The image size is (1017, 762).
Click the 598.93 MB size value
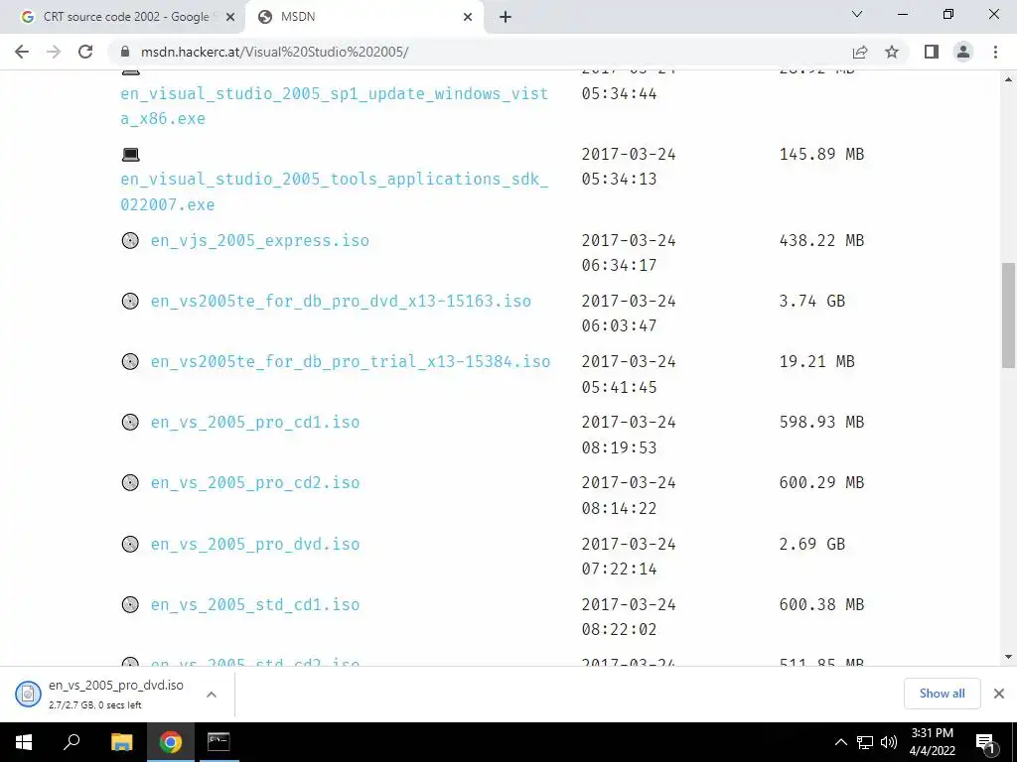(x=821, y=423)
